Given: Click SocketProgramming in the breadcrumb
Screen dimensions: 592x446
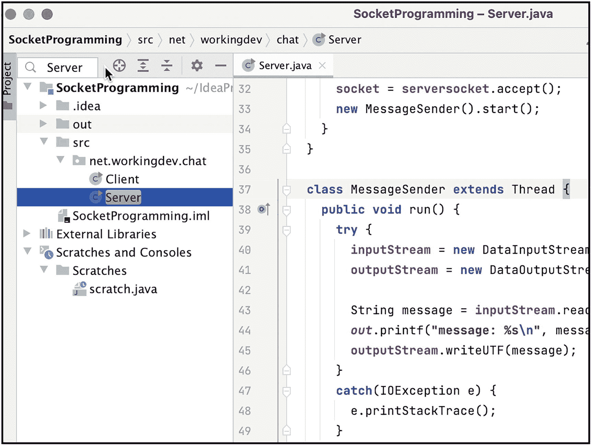Looking at the screenshot, I should pyautogui.click(x=65, y=40).
